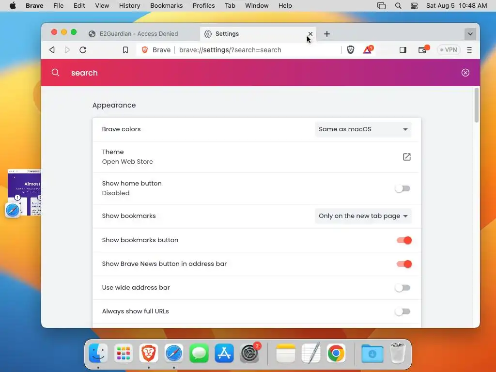
Task: Click the Brave browser icon in the dock
Action: pos(148,353)
